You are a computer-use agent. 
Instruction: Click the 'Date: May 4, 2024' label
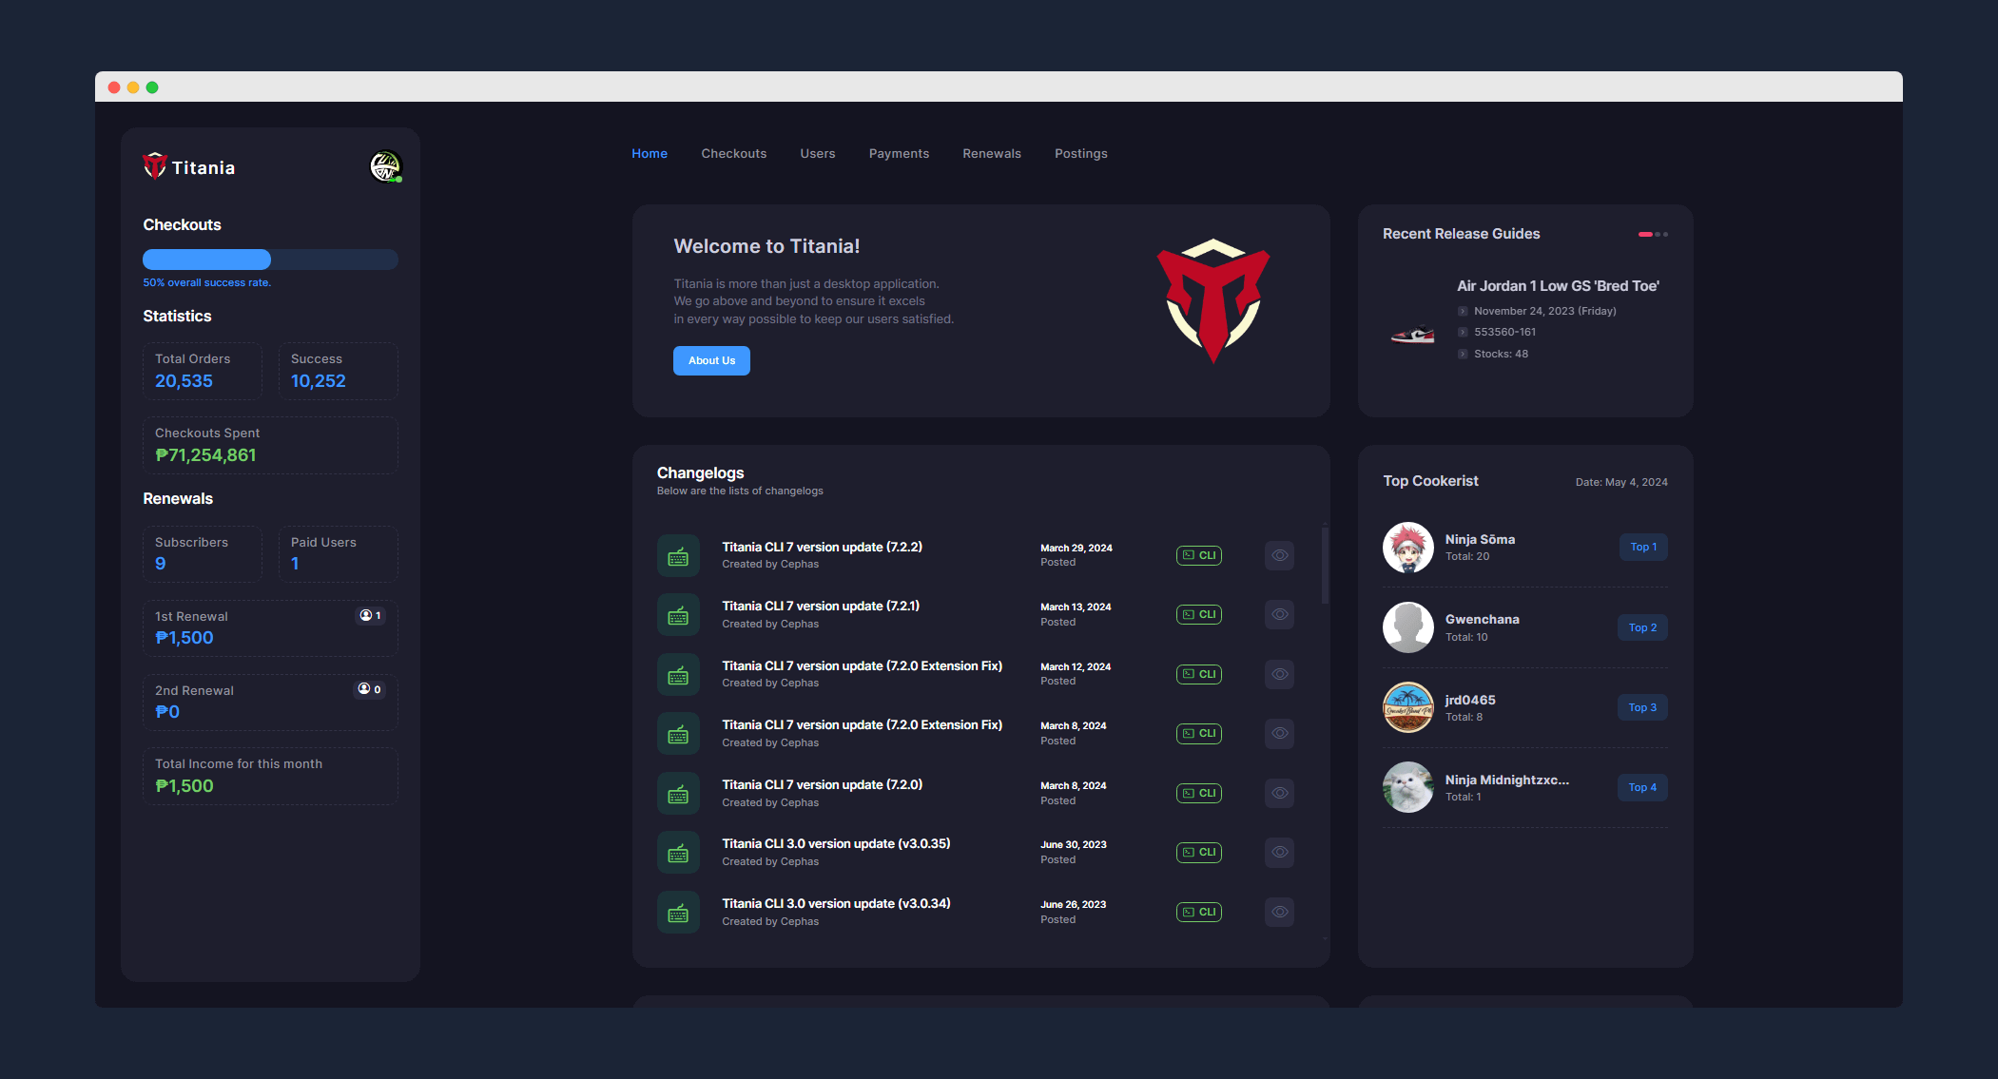pyautogui.click(x=1621, y=482)
